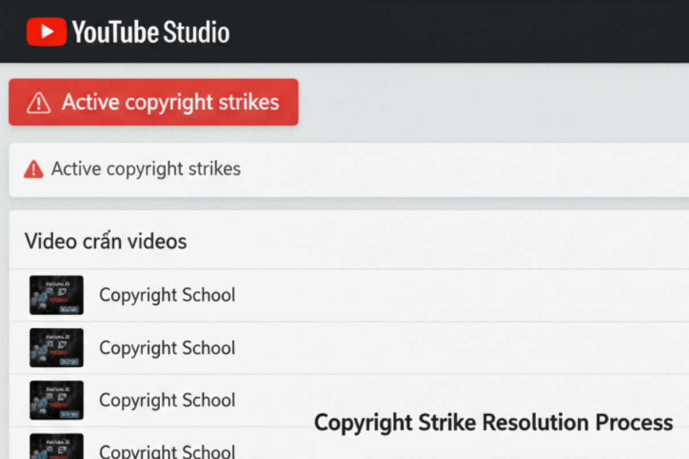
Task: Select the second Copyright School title
Action: [167, 348]
